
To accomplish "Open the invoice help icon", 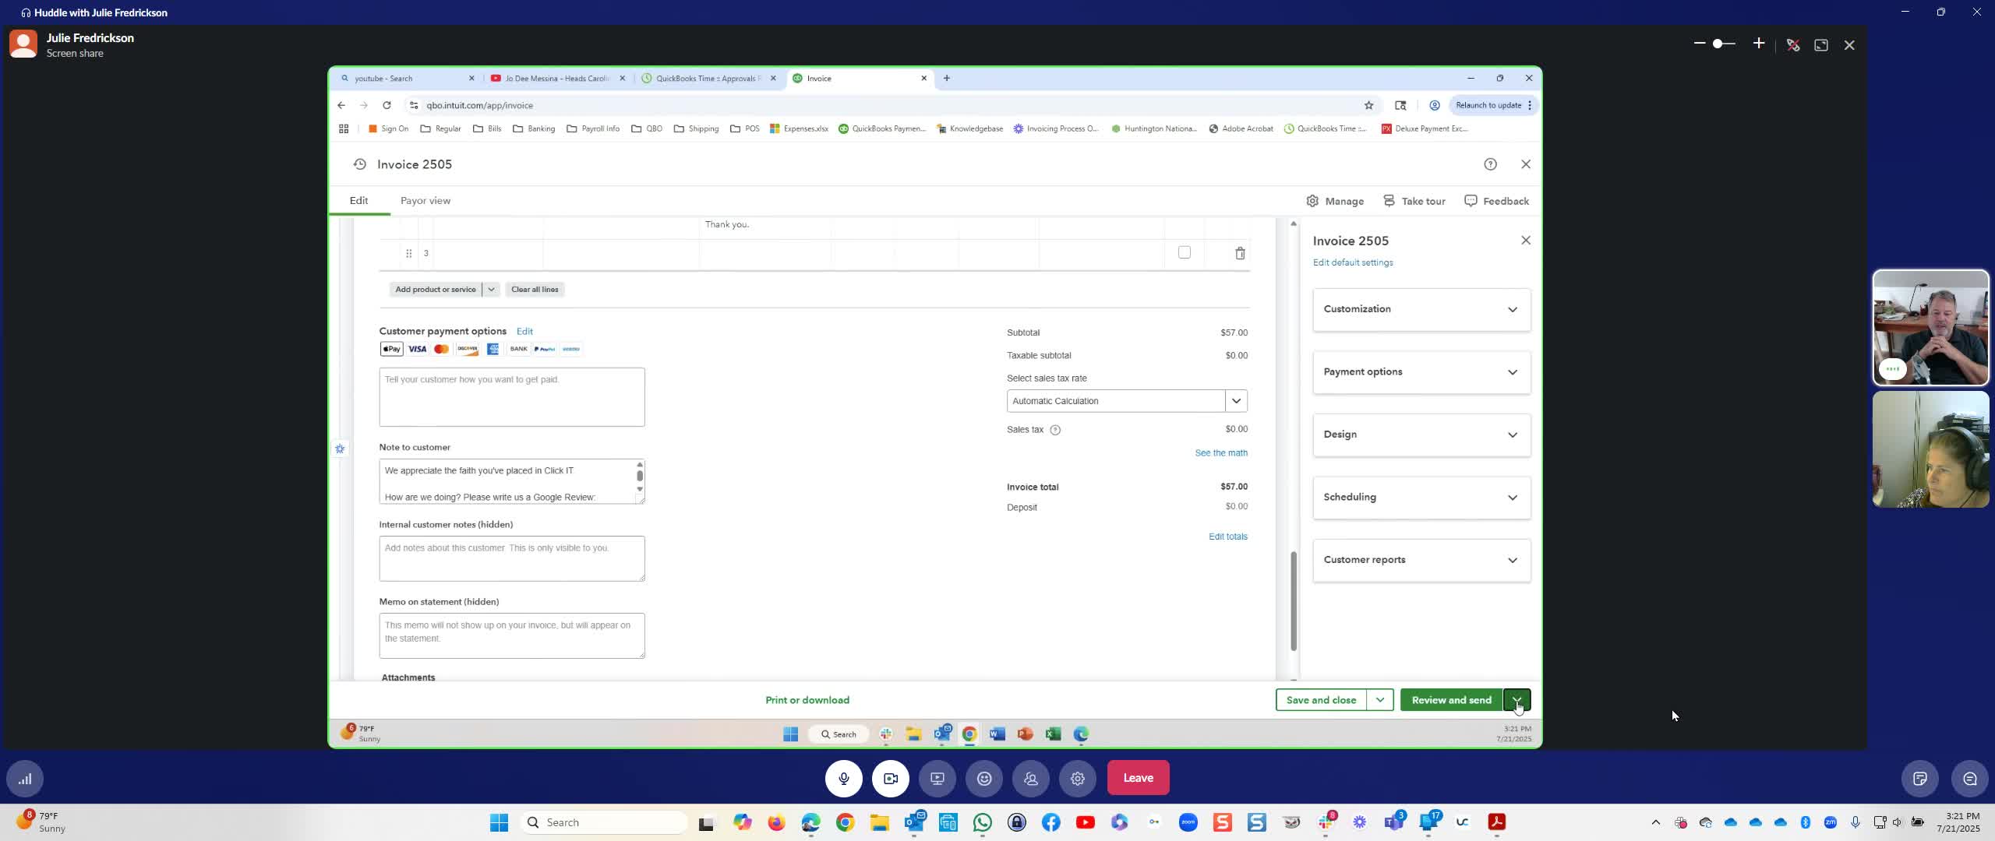I will 1490,164.
